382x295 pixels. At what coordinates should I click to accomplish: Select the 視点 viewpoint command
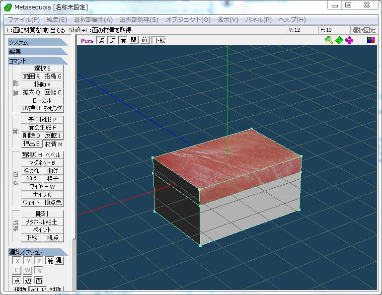(53, 238)
